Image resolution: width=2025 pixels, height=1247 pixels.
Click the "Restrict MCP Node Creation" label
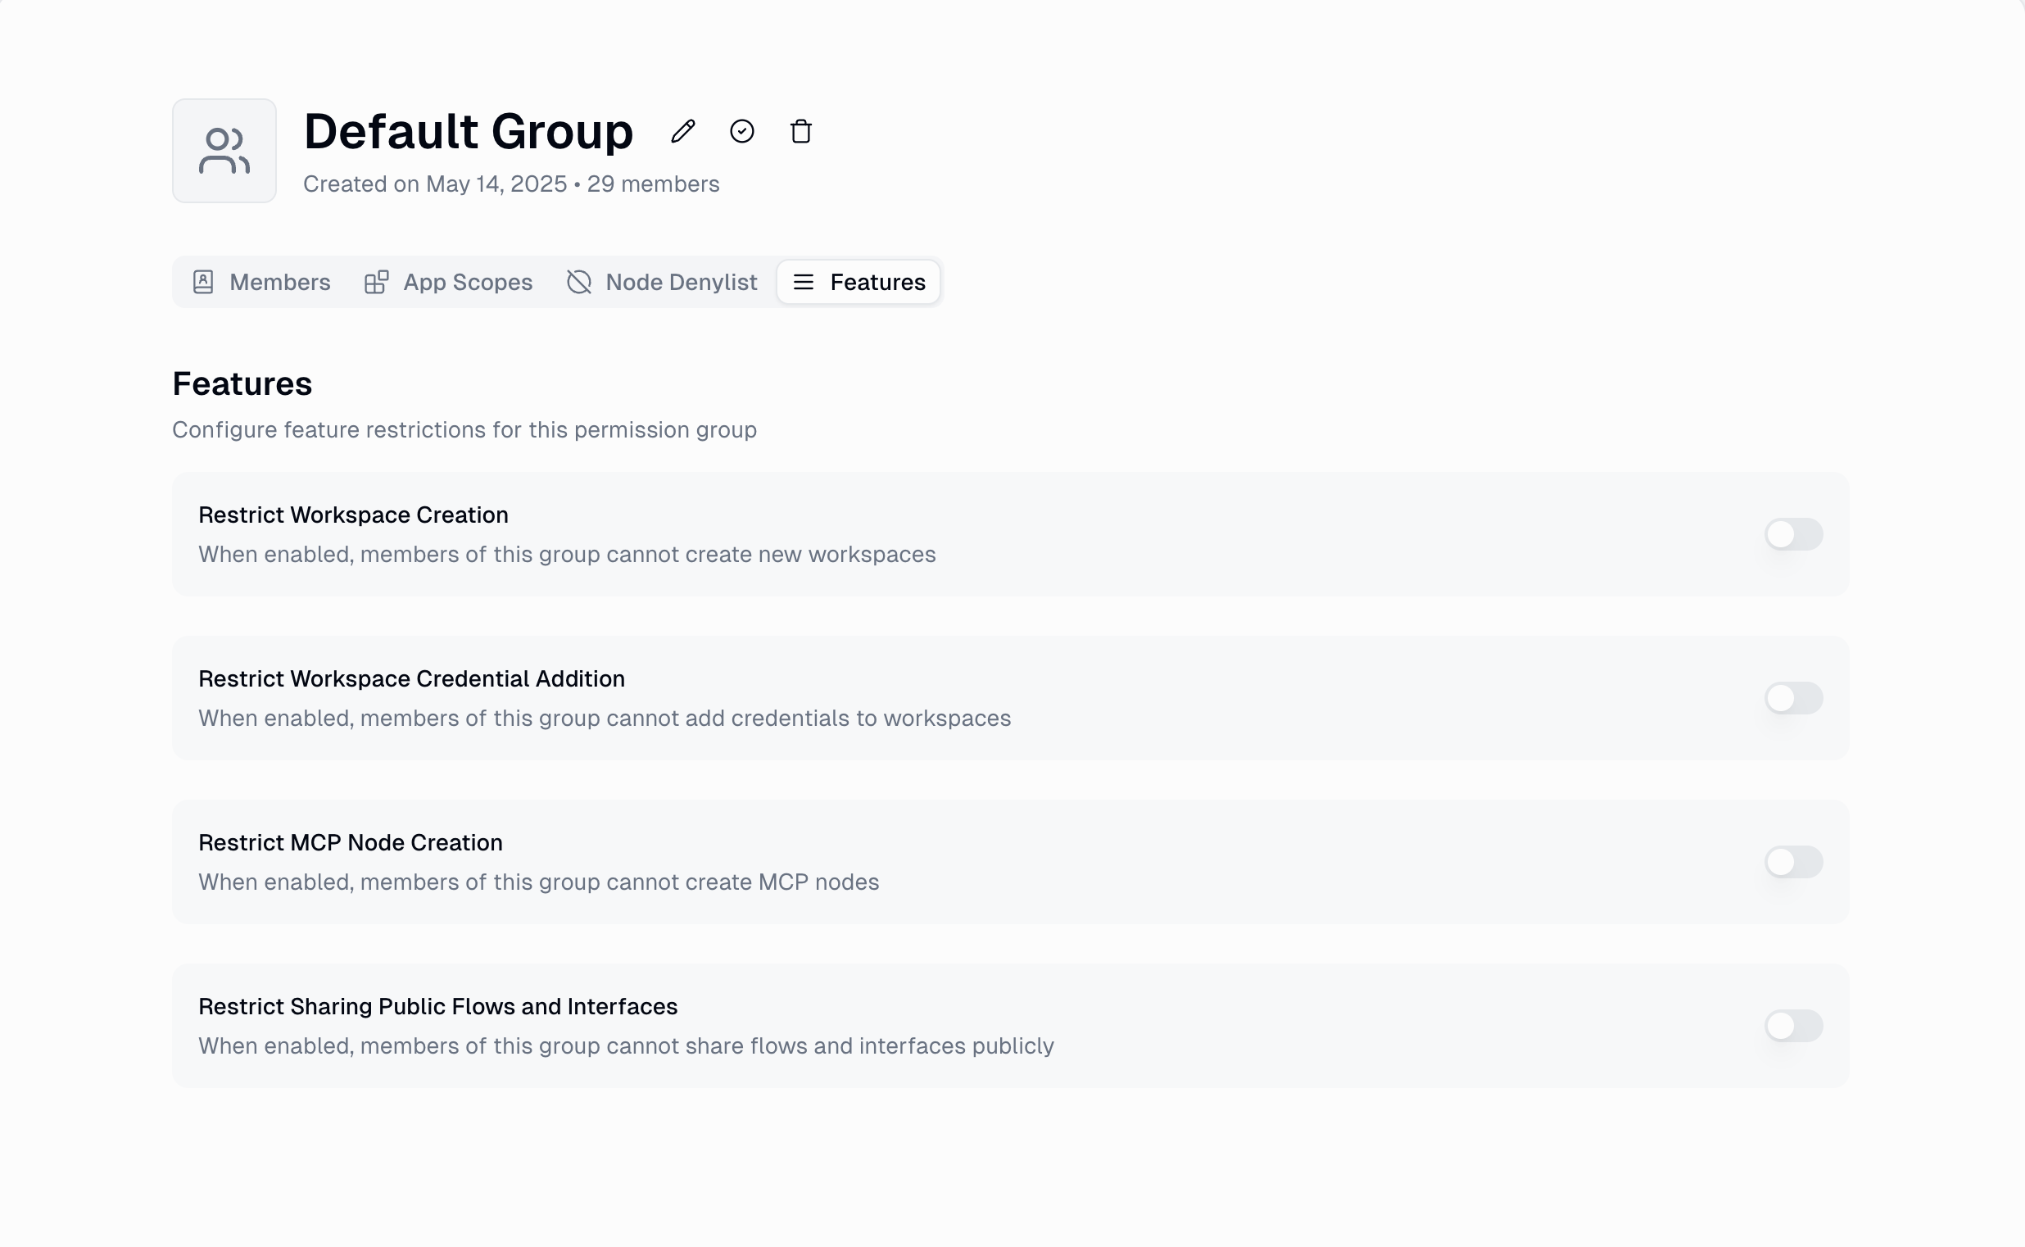point(351,842)
